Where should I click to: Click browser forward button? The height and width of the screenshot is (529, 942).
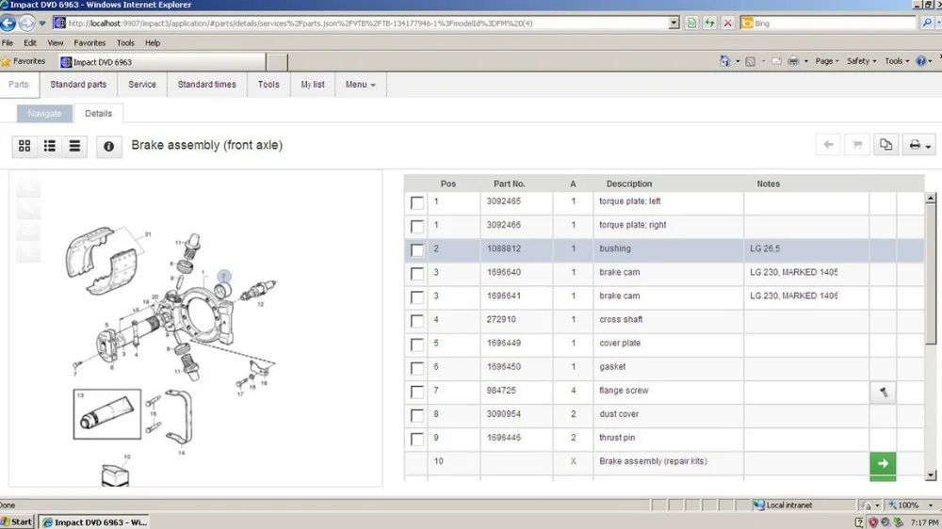coord(27,23)
